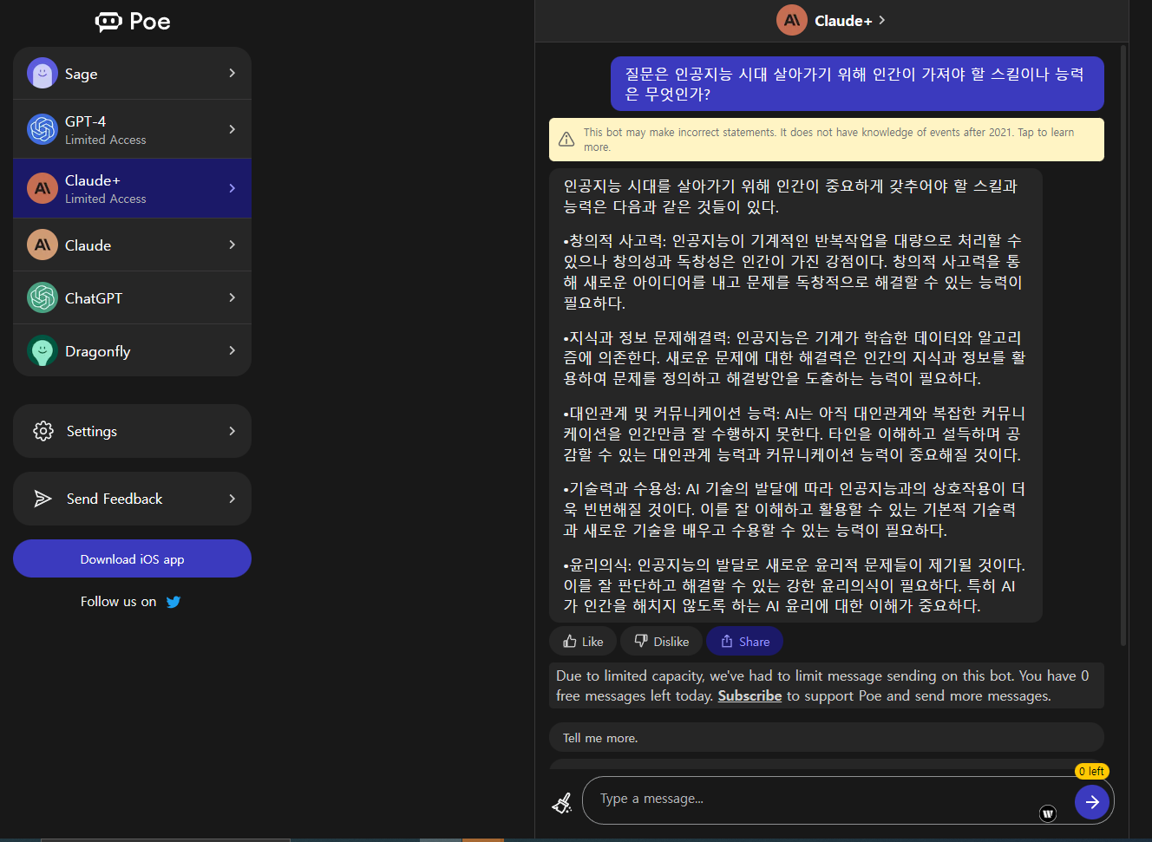Image resolution: width=1152 pixels, height=842 pixels.
Task: Click the Claude+ avatar in sidebar
Action: point(43,188)
